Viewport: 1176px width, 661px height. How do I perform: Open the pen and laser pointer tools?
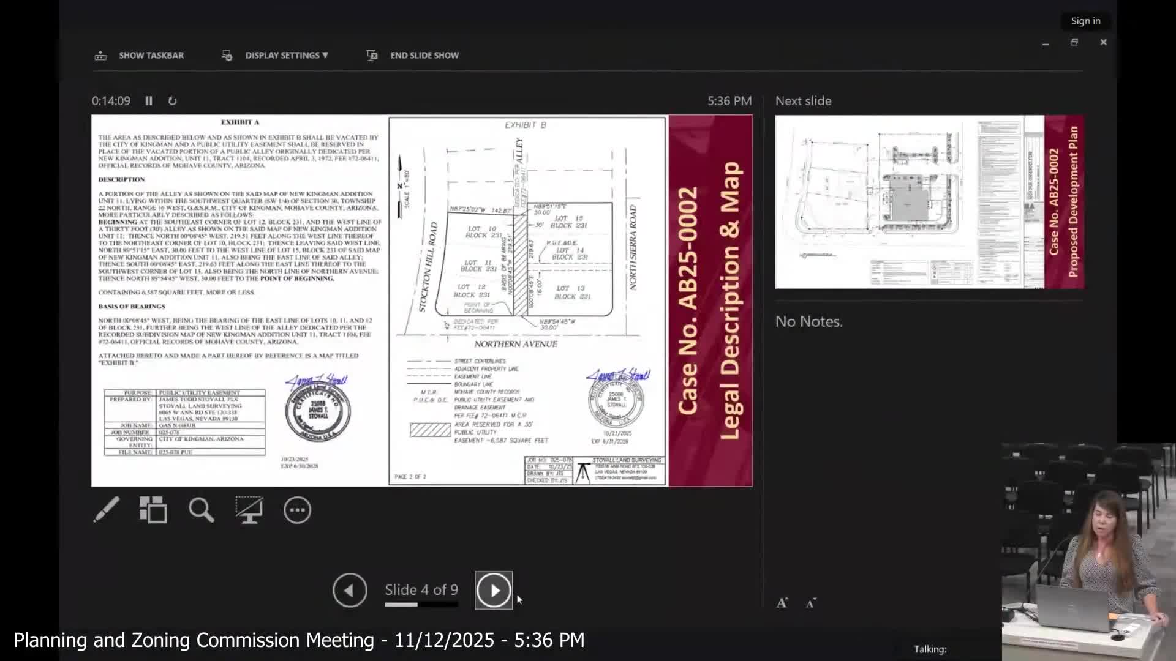point(107,510)
